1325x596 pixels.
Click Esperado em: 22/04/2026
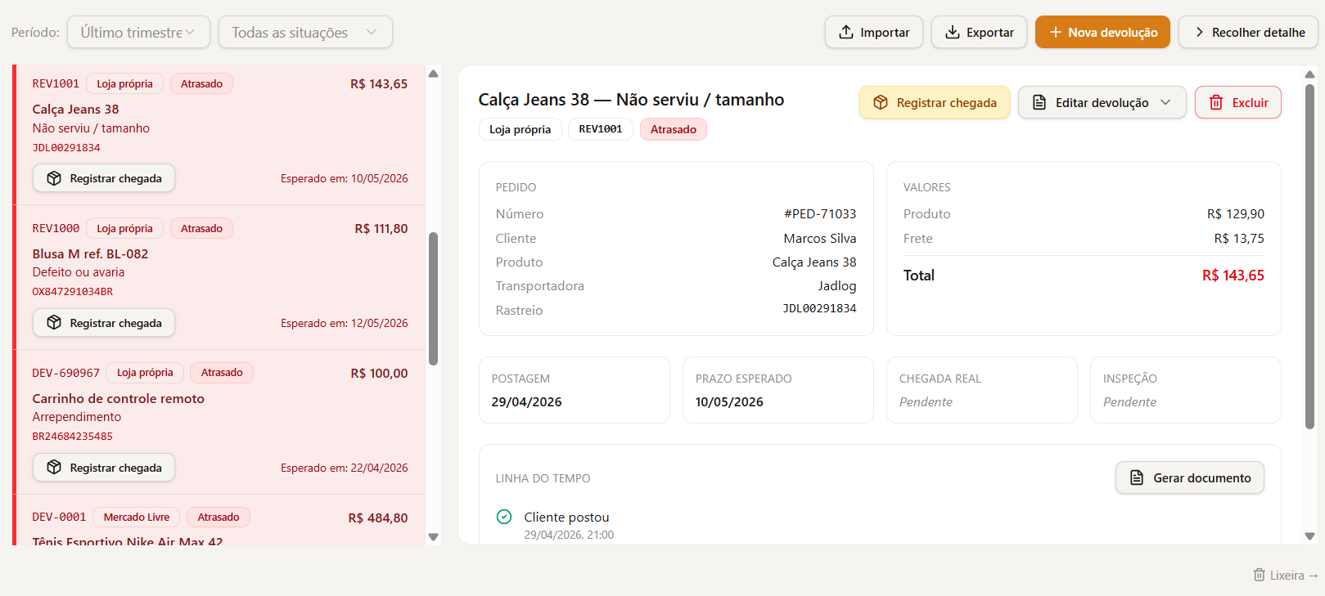point(345,468)
